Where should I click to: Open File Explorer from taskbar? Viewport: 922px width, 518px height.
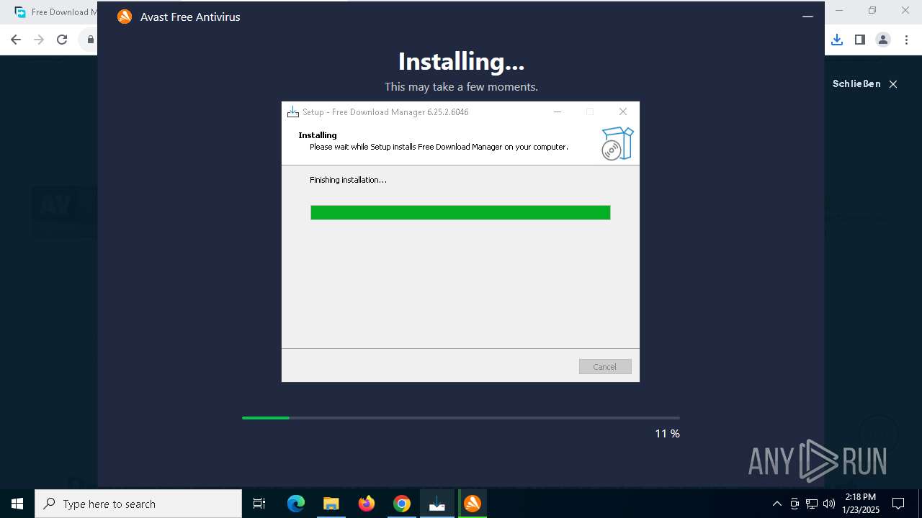pos(331,504)
